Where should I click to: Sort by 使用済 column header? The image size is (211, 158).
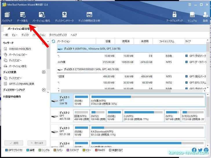(x=124, y=41)
